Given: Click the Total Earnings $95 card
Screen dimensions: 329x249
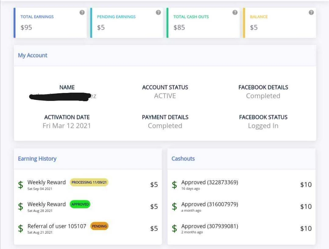Looking at the screenshot, I should pos(50,23).
